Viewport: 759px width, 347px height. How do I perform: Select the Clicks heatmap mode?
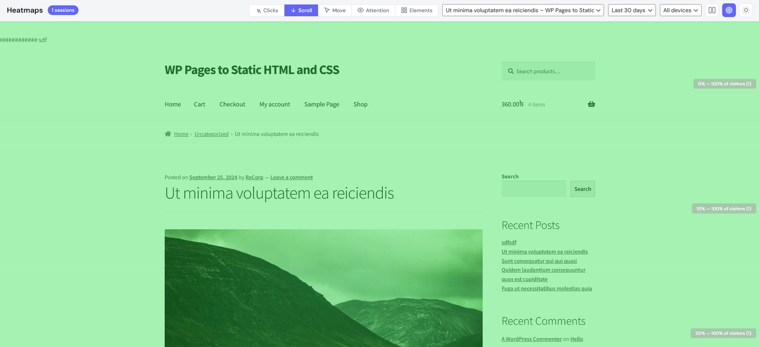tap(267, 10)
